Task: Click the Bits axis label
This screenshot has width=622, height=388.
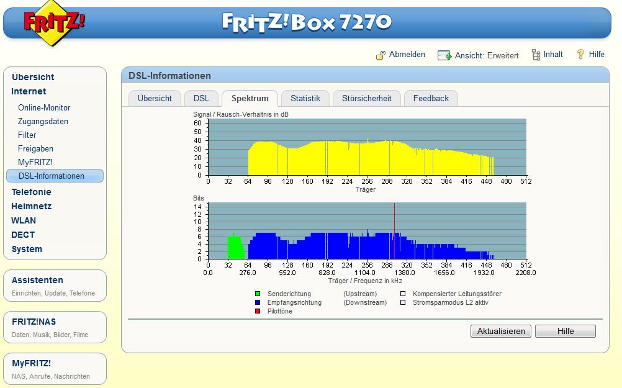Action: pos(199,199)
